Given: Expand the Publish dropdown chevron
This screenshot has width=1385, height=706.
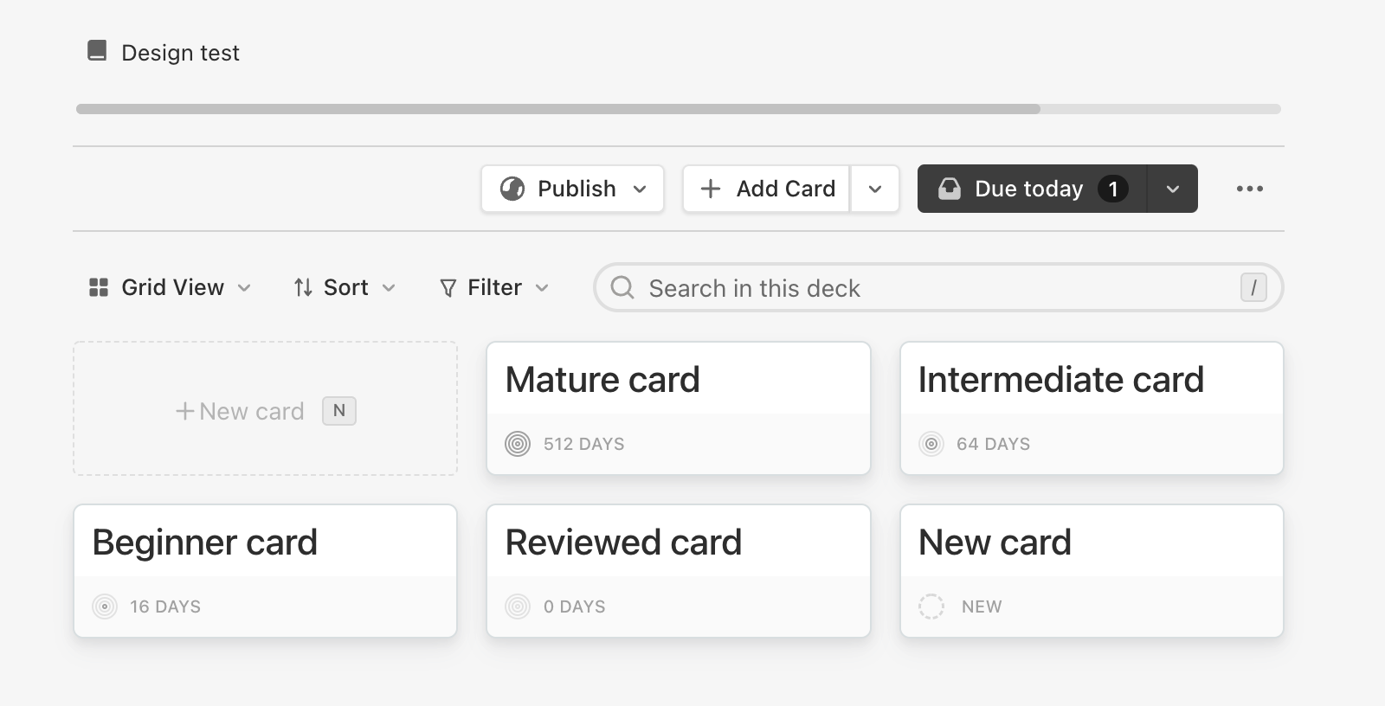Looking at the screenshot, I should [x=640, y=189].
